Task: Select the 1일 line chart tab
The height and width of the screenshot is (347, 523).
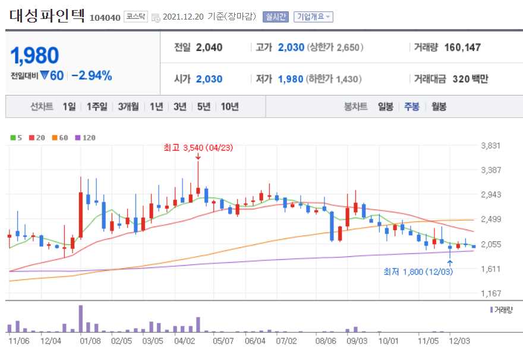Action: pyautogui.click(x=69, y=107)
